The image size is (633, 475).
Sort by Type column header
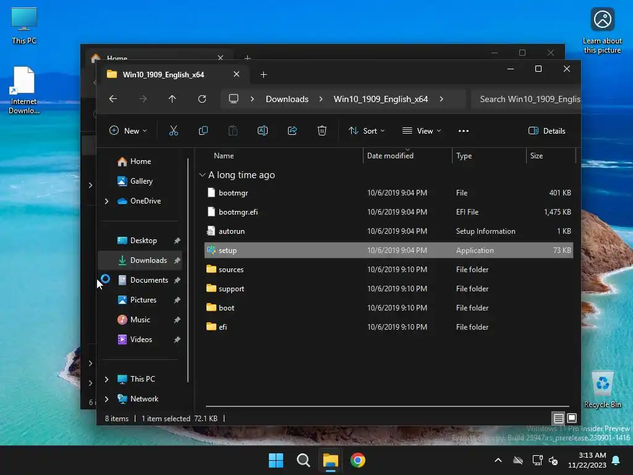[464, 155]
